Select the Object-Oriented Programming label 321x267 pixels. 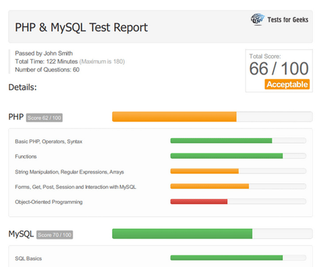click(x=49, y=202)
